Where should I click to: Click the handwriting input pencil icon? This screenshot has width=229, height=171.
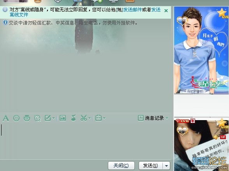pyautogui.click(x=48, y=118)
